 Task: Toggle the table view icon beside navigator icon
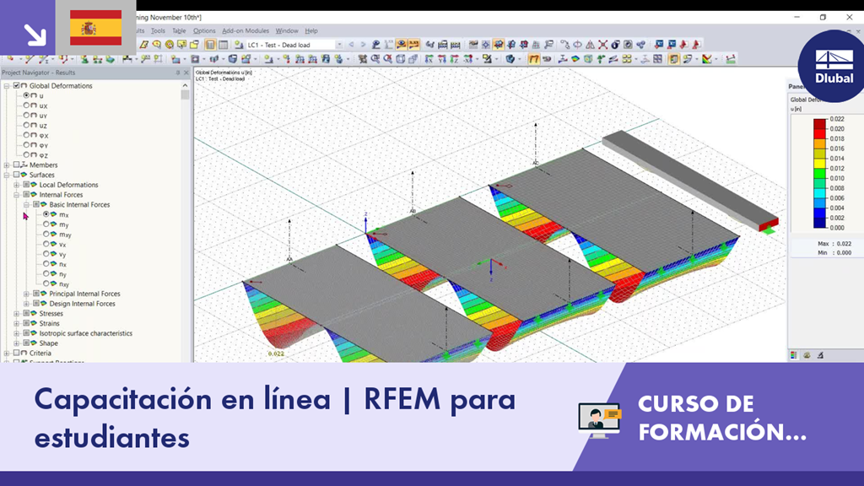(223, 45)
